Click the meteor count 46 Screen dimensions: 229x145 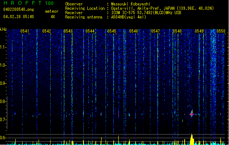(x=53, y=17)
